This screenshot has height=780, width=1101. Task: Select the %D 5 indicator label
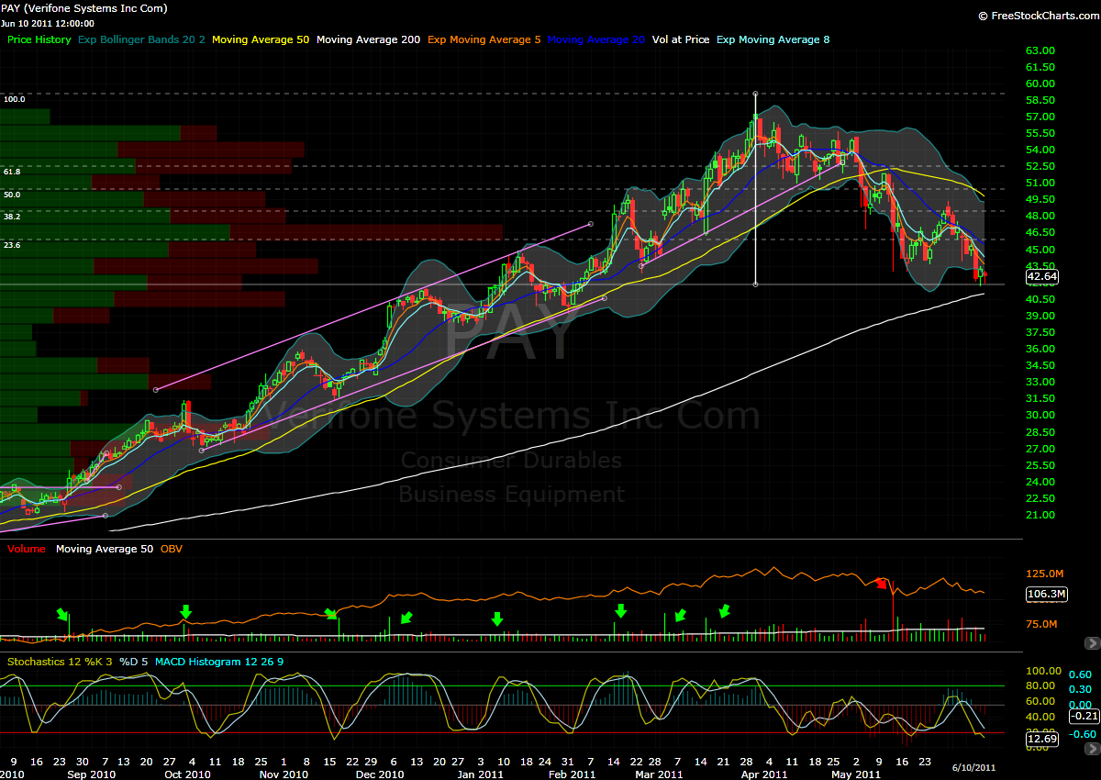[134, 661]
